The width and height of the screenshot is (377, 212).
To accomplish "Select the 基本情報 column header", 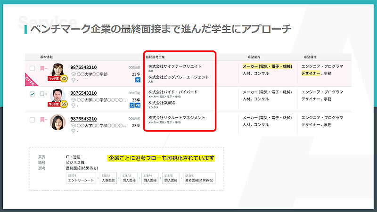I will click(x=47, y=57).
